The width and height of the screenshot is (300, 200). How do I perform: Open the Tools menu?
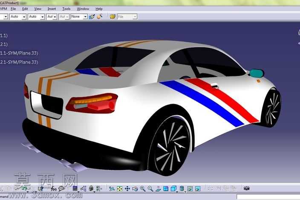tap(66, 9)
